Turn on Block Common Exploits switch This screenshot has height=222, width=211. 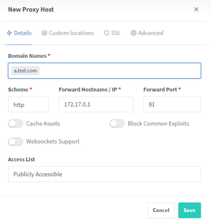pyautogui.click(x=117, y=124)
